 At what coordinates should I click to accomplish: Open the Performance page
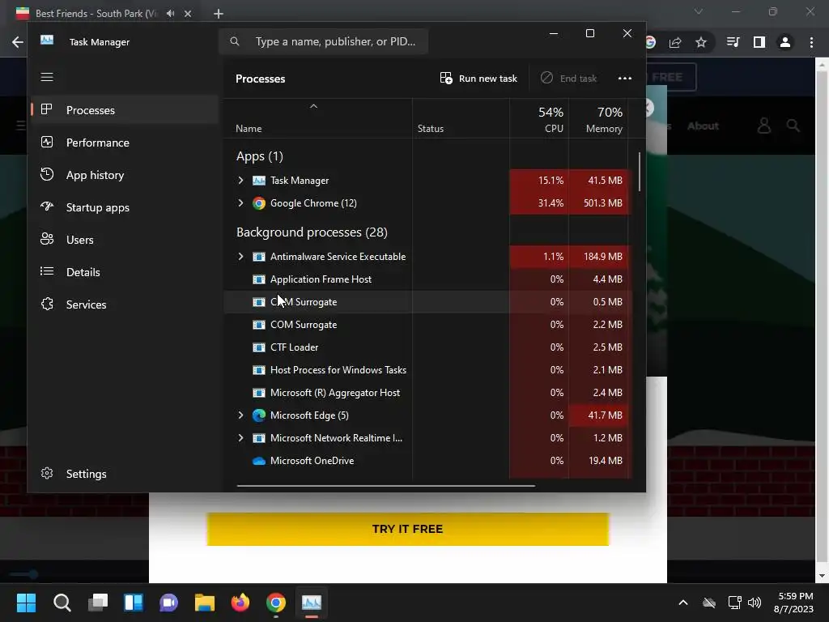click(125, 143)
